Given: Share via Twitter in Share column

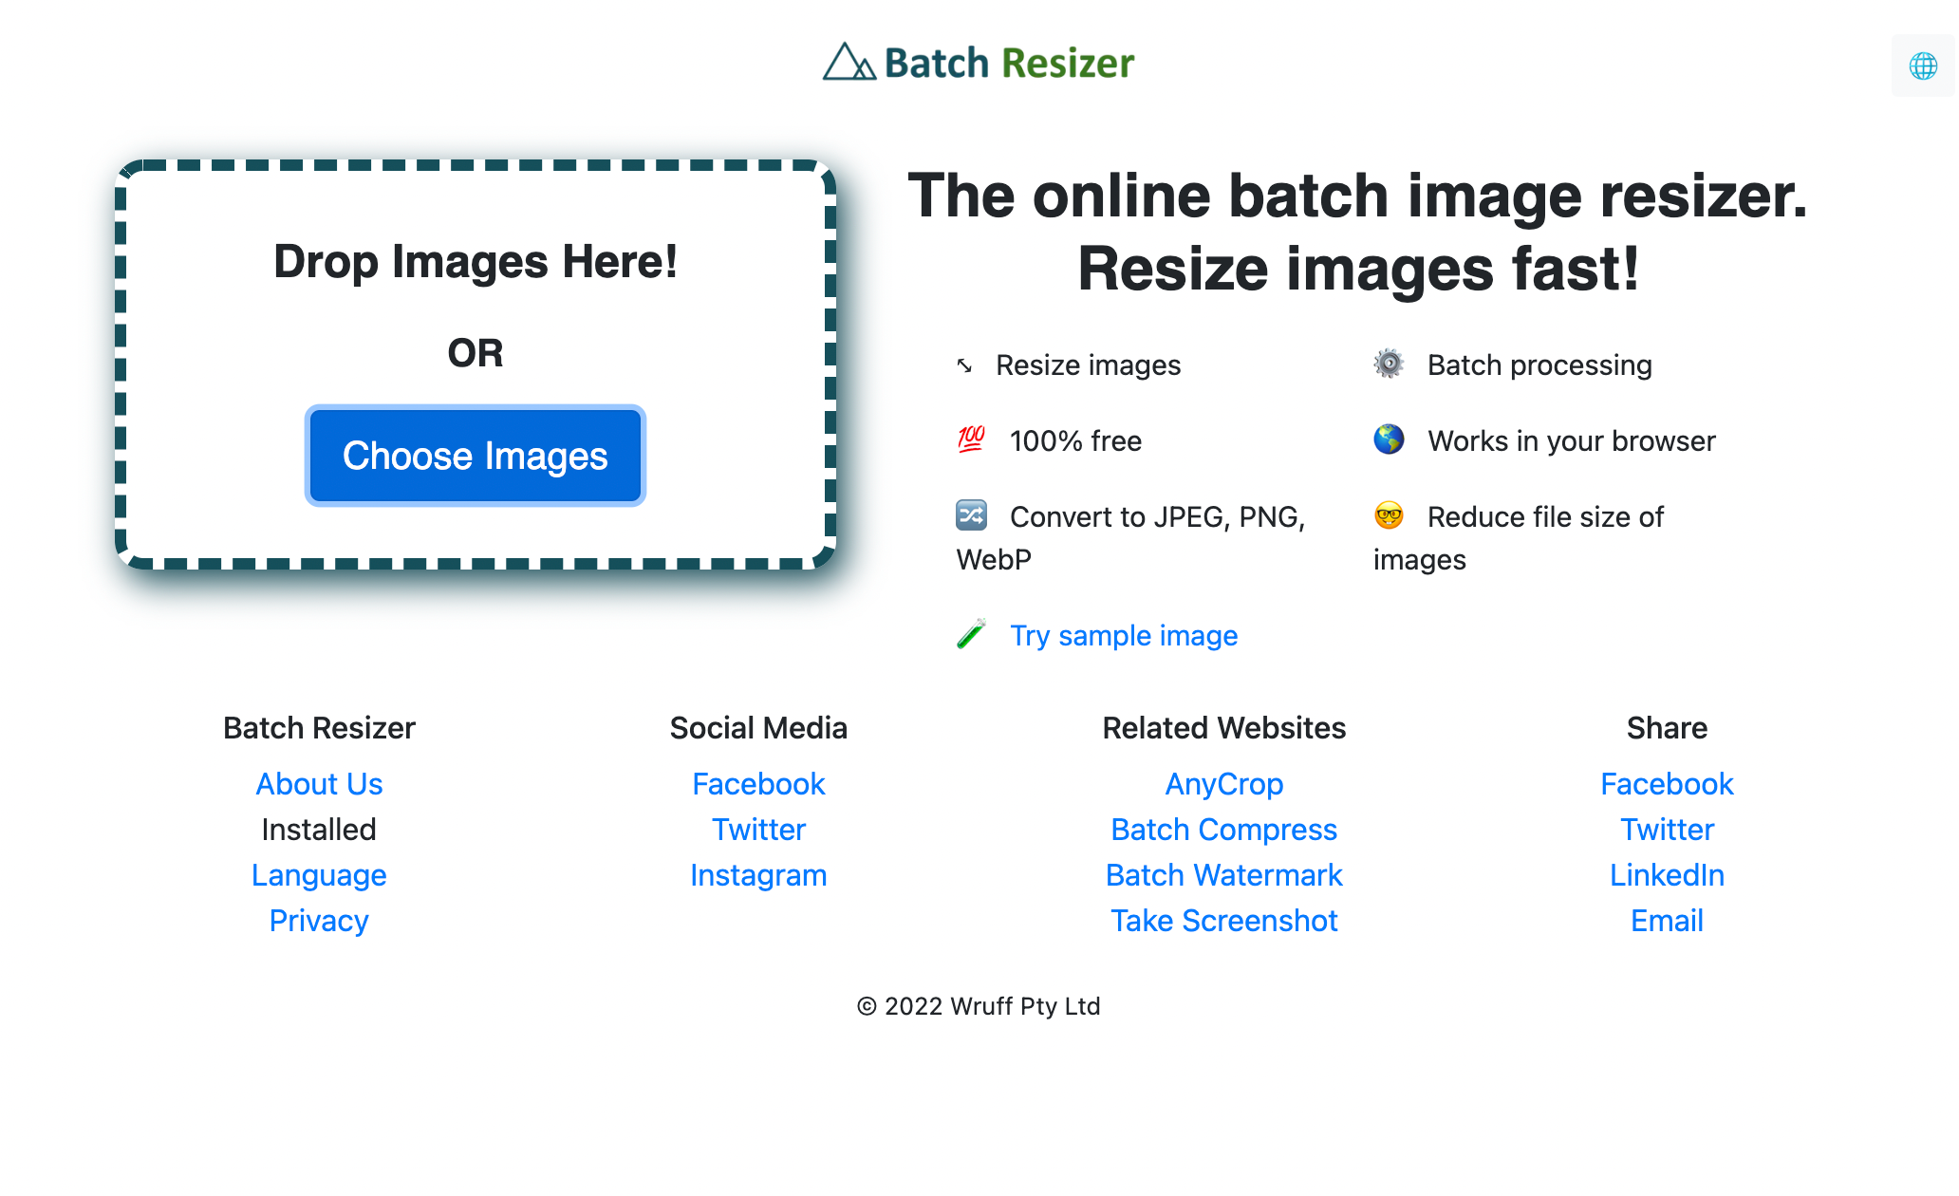Looking at the screenshot, I should (1667, 830).
